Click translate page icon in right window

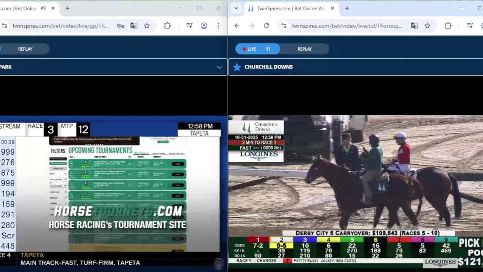[x=414, y=26]
